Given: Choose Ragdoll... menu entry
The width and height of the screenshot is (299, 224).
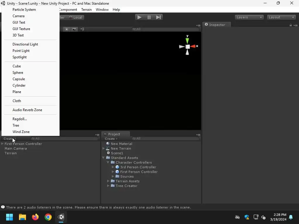Looking at the screenshot, I should (x=20, y=119).
